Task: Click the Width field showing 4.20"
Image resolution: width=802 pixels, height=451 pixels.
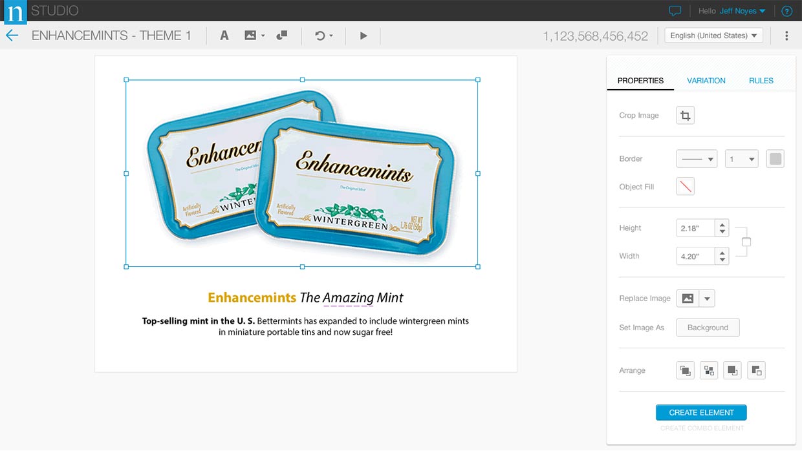Action: [695, 257]
